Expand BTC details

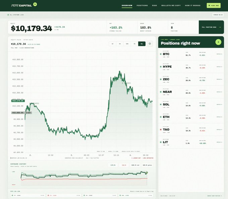(x=219, y=54)
